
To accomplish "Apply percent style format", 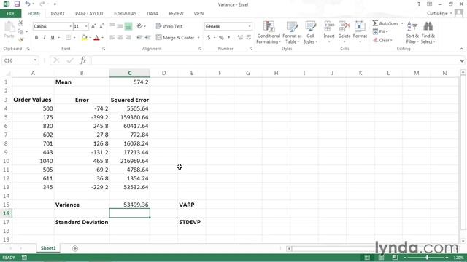I will [221, 37].
